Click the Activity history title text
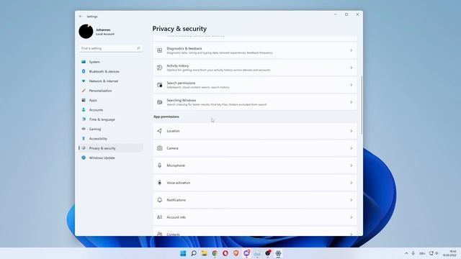 178,65
